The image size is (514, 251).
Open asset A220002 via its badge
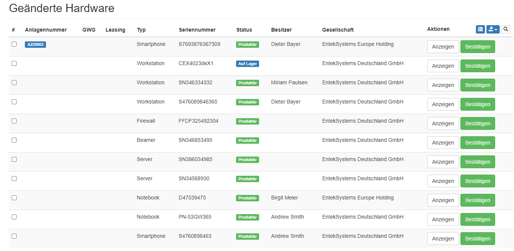point(35,44)
